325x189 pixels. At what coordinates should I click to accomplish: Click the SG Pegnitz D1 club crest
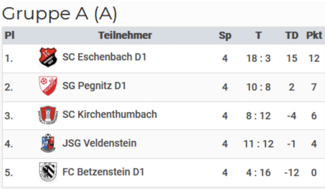48,86
